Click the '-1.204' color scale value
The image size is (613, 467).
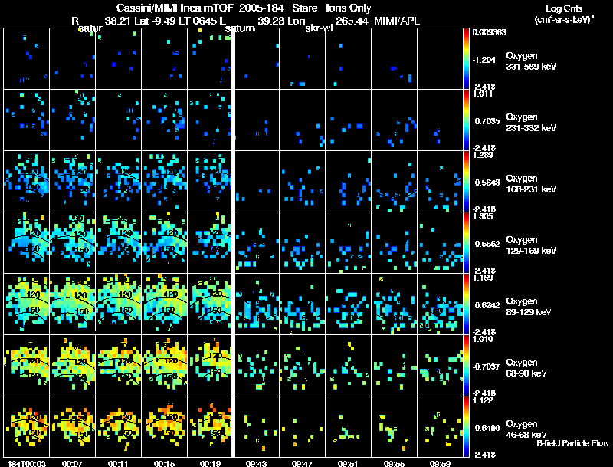(x=484, y=60)
